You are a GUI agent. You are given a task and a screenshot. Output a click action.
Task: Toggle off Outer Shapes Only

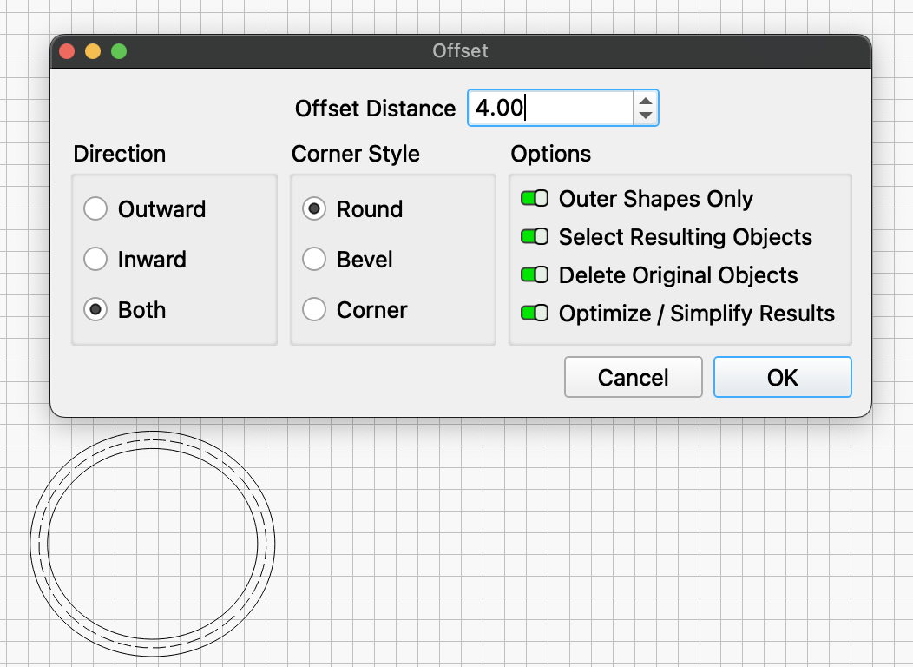click(x=535, y=199)
